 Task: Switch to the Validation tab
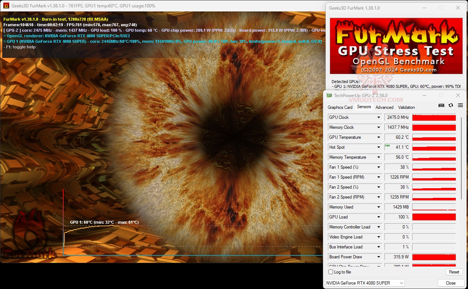click(x=406, y=107)
